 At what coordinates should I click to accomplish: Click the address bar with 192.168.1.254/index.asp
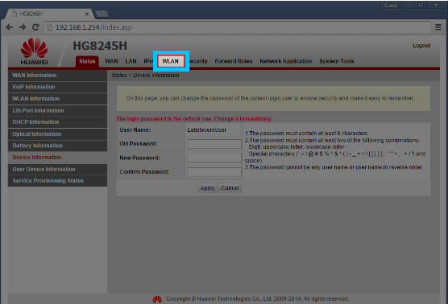pyautogui.click(x=237, y=27)
